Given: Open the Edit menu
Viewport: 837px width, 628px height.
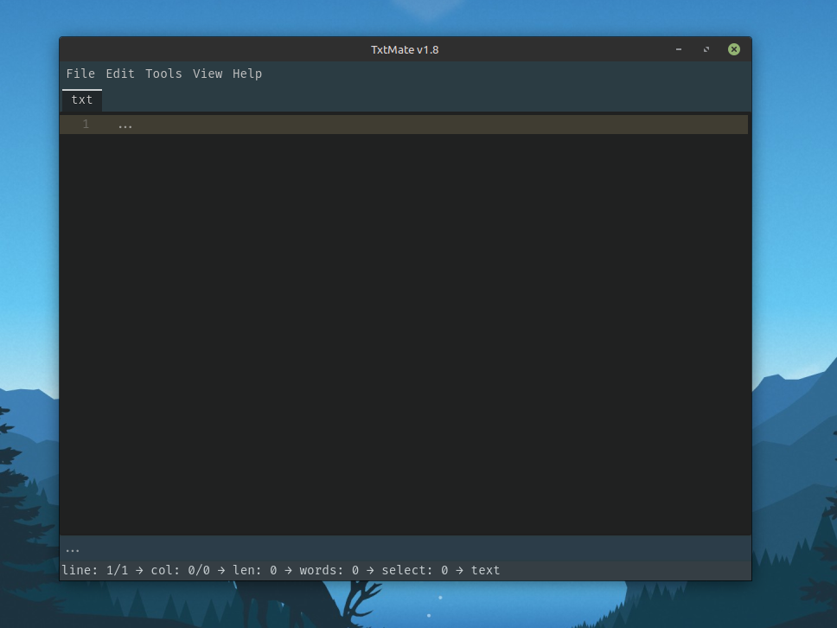Looking at the screenshot, I should pyautogui.click(x=120, y=74).
